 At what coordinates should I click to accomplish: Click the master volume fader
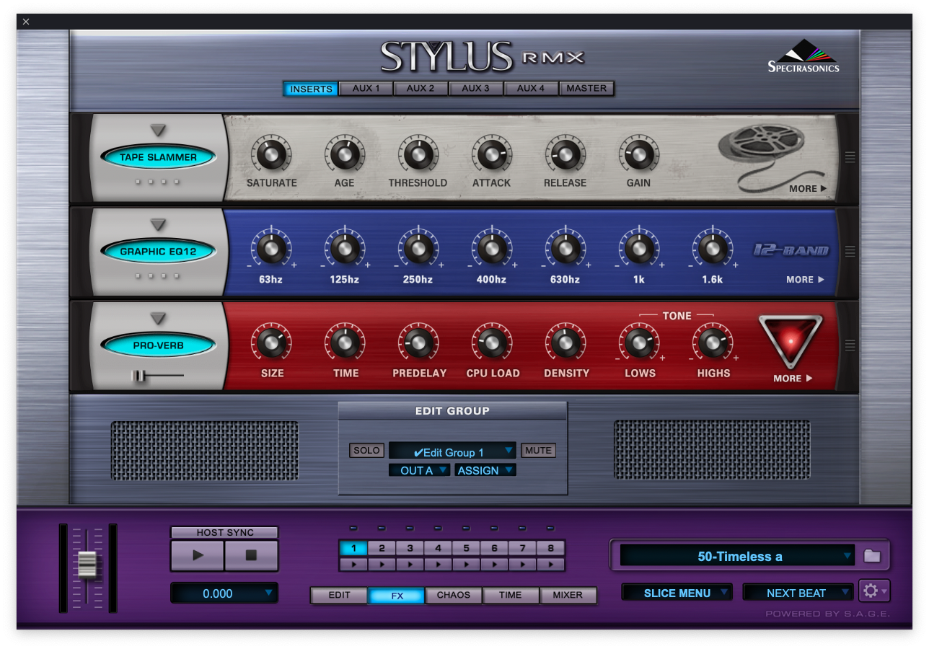(87, 565)
